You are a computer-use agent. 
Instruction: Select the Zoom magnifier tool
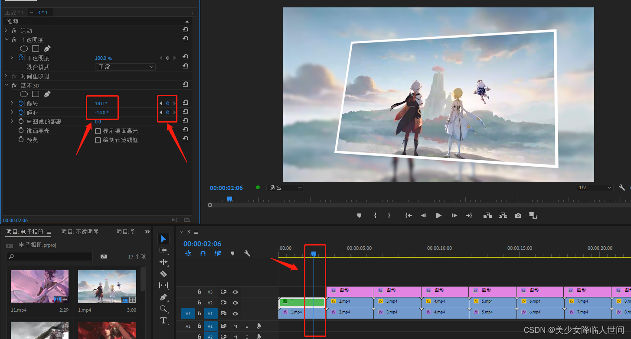coord(163,309)
